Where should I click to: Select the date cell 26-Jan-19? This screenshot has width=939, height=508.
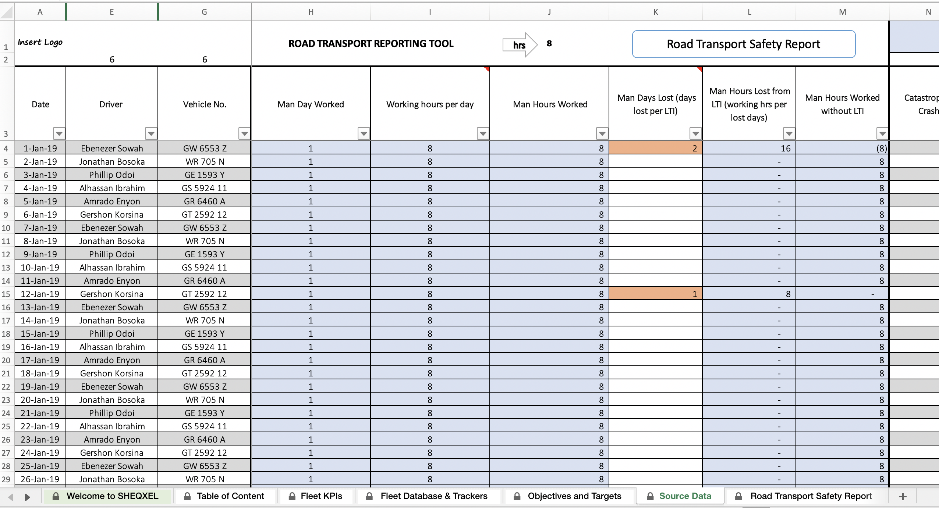(40, 479)
